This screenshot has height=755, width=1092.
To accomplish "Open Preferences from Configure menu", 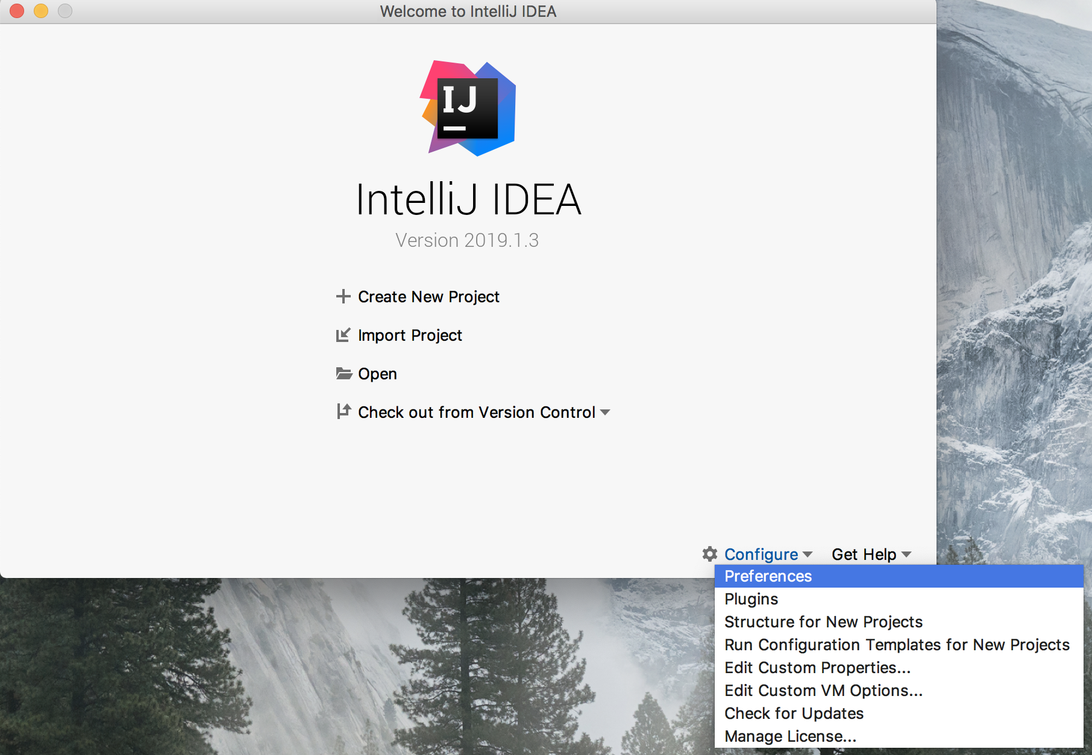I will (899, 576).
